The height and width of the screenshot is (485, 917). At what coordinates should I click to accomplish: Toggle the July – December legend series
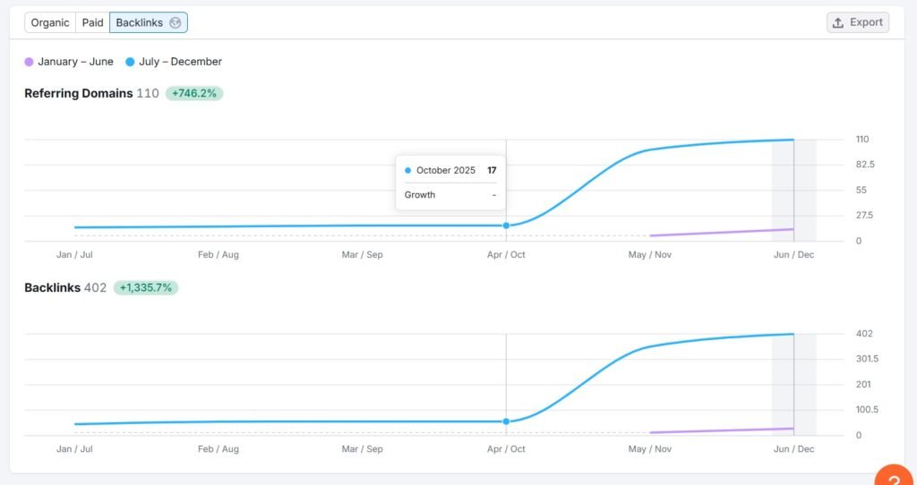180,62
